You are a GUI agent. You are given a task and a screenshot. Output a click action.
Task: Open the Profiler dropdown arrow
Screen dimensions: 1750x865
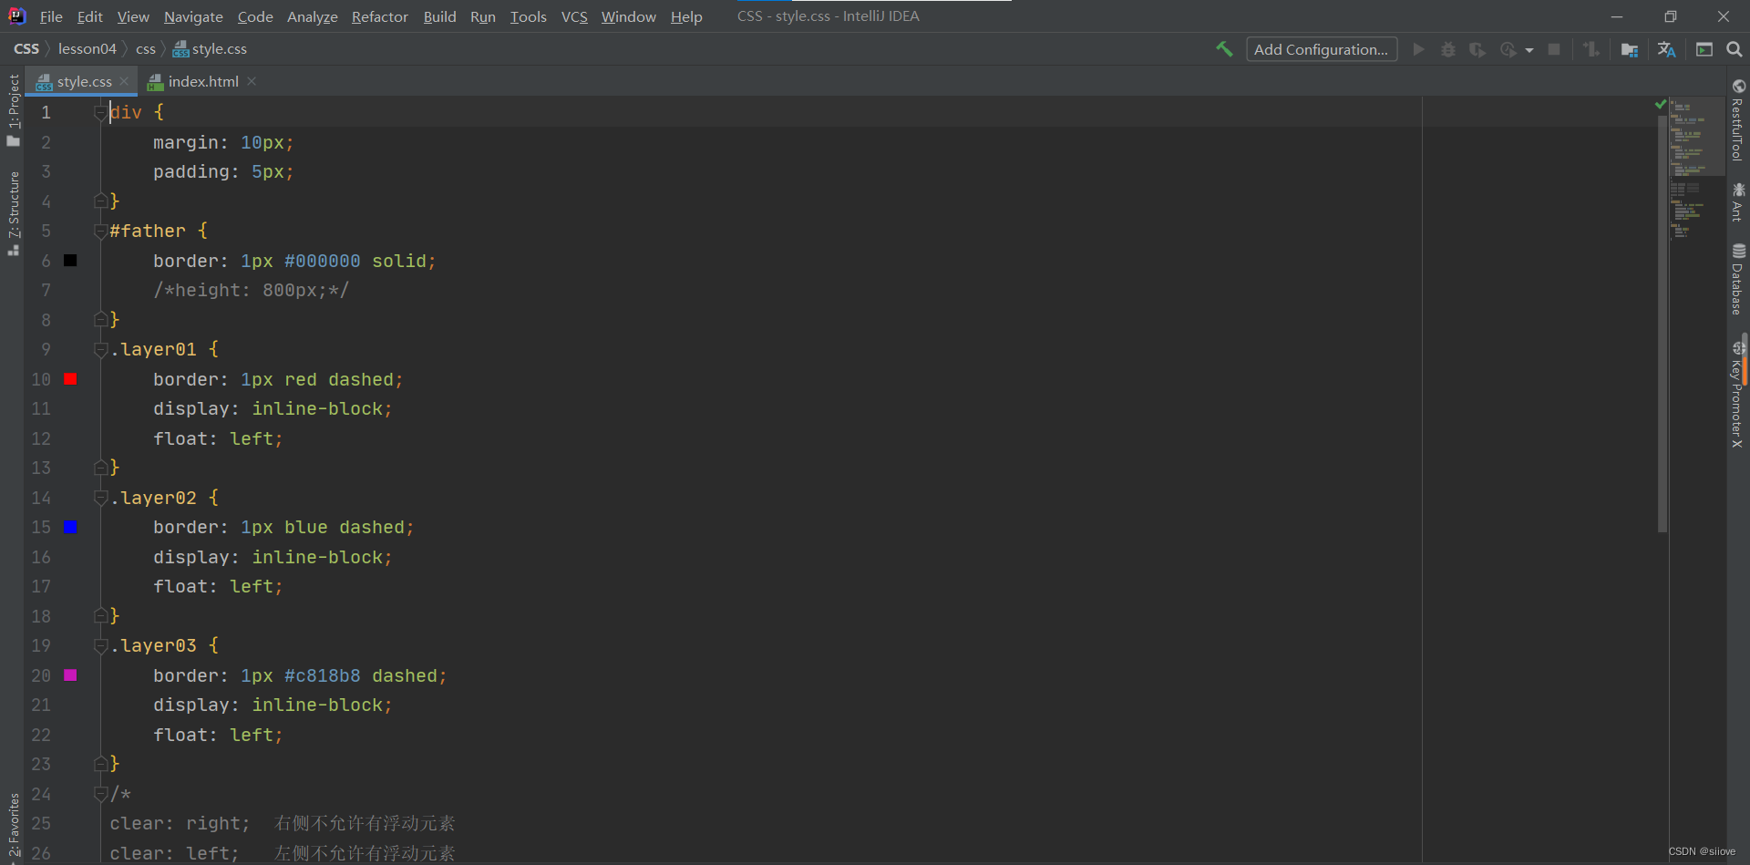pyautogui.click(x=1529, y=49)
